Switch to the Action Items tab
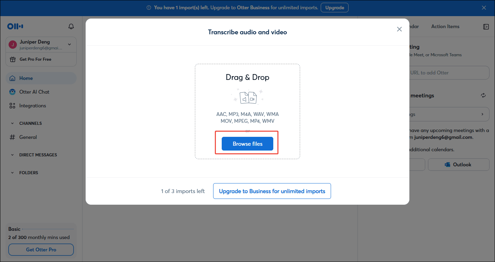495x262 pixels. [445, 26]
